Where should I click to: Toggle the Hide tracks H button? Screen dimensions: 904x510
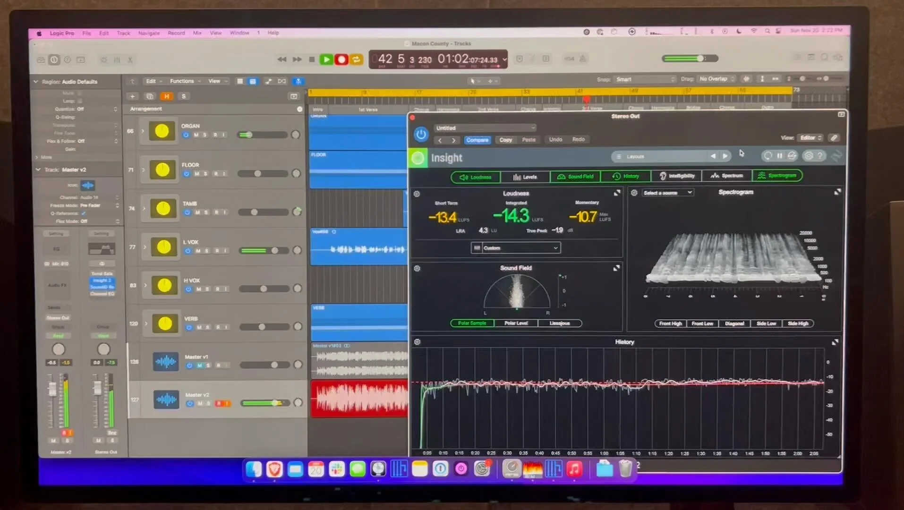166,96
